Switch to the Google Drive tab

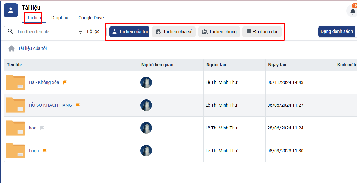click(x=91, y=18)
